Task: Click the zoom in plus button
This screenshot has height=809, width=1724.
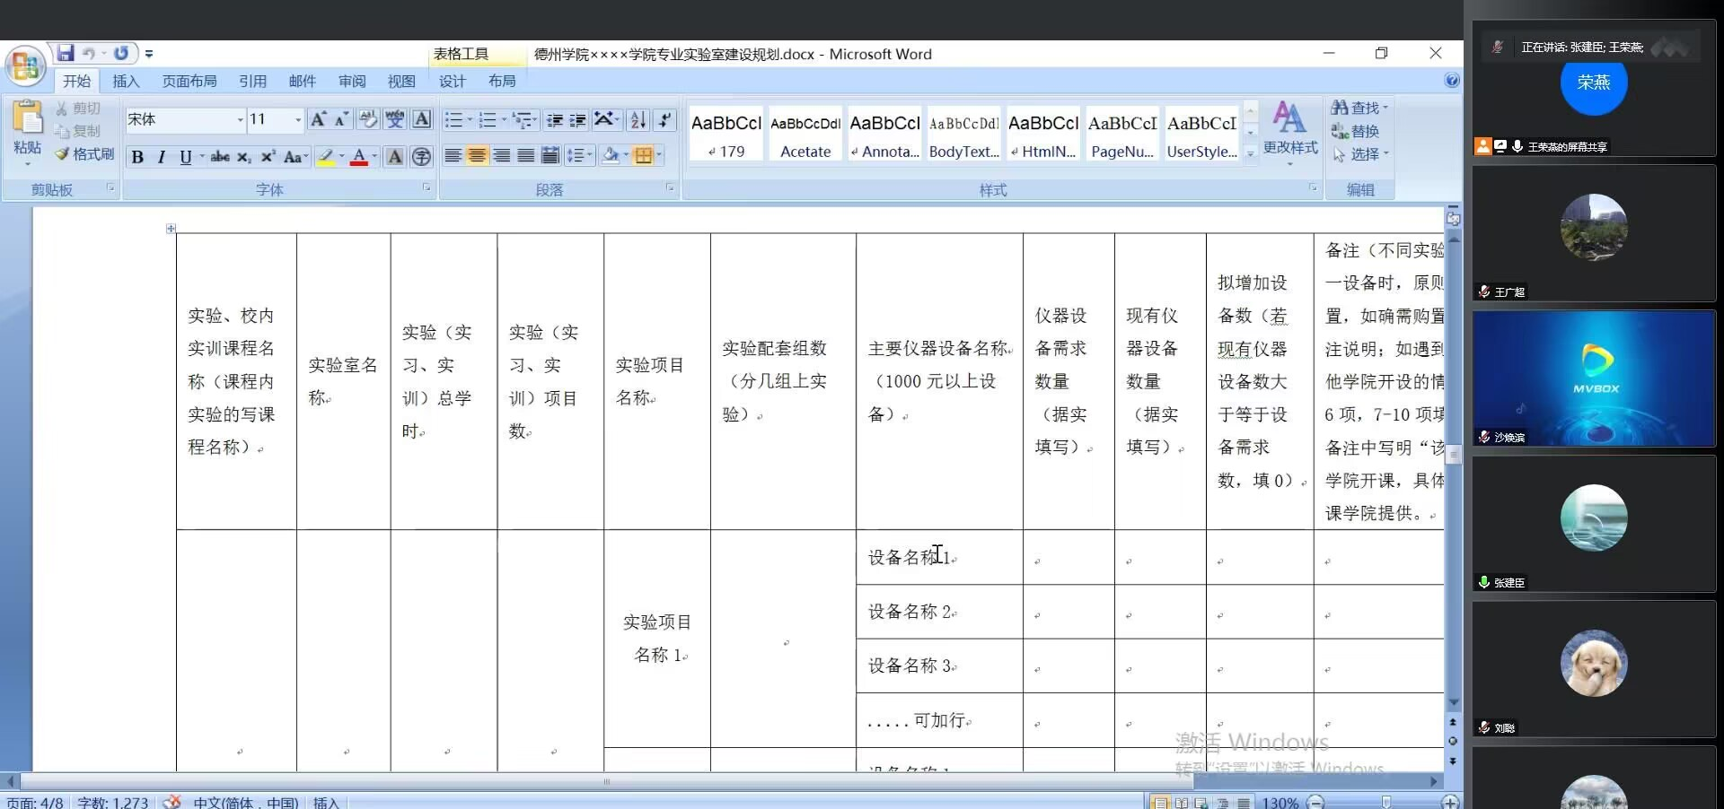Action: point(1449,802)
